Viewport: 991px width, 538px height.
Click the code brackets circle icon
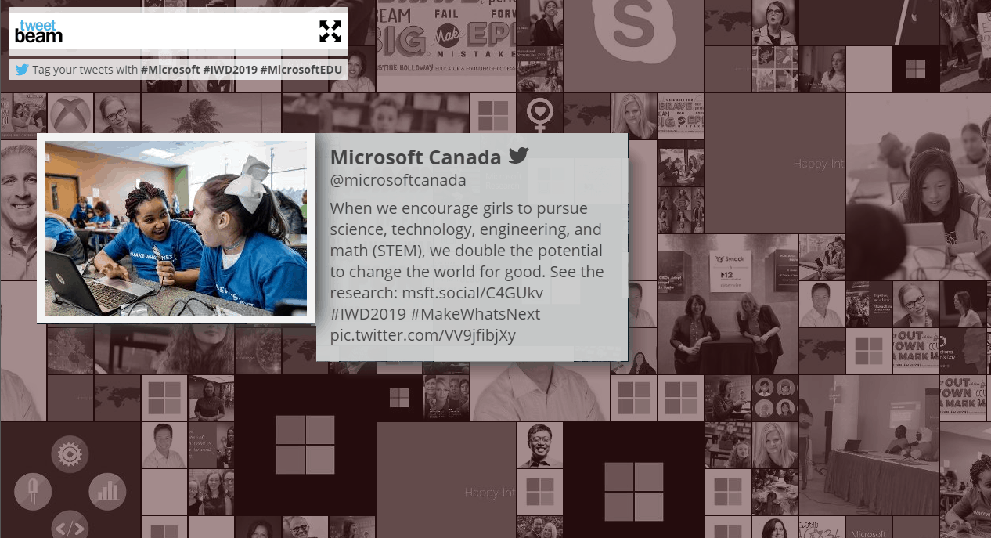(x=70, y=527)
